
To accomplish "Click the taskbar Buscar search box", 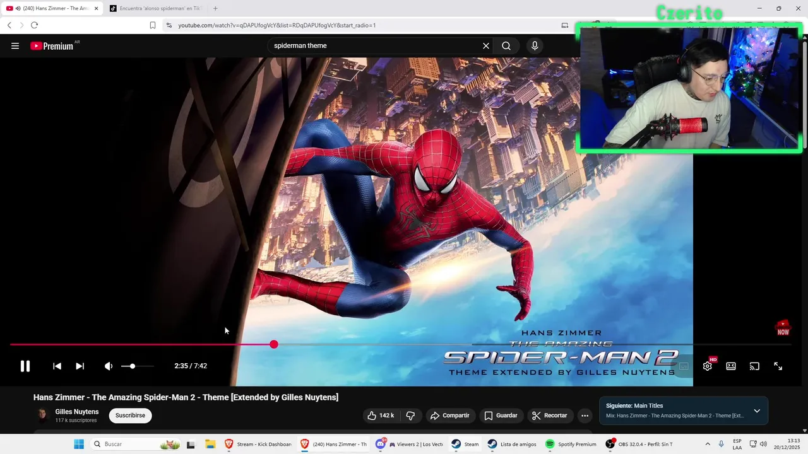I will (x=136, y=444).
